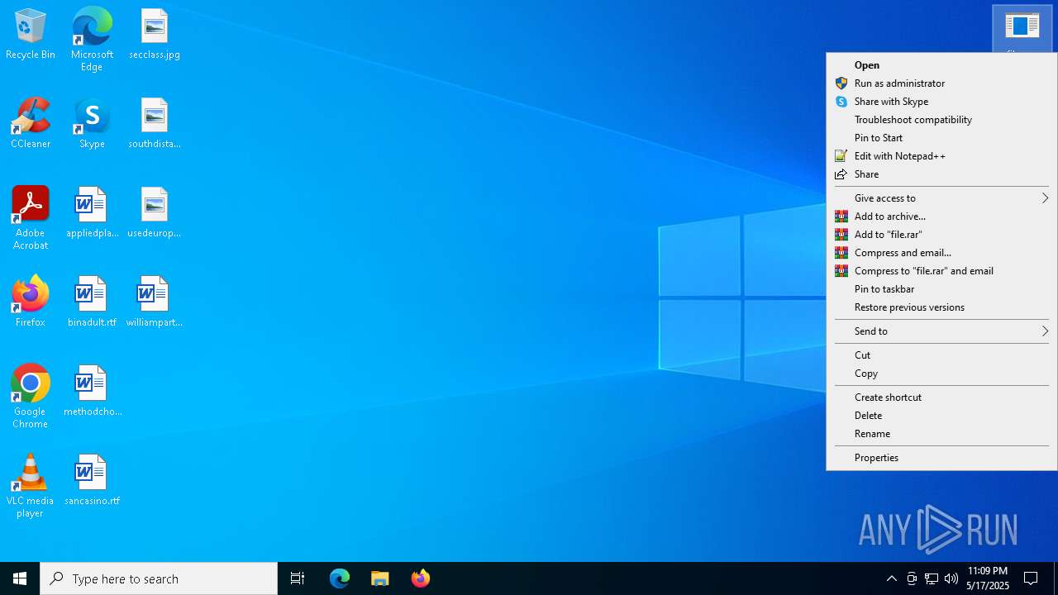Launch Firefox from the taskbar
Viewport: 1058px width, 595px height.
[421, 578]
